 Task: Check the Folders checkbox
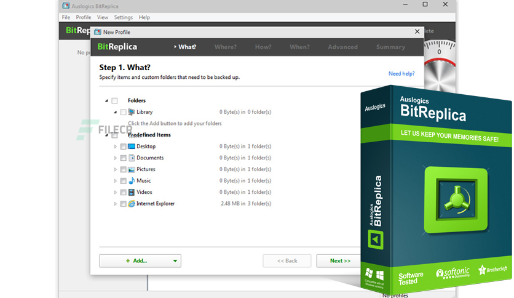point(114,101)
